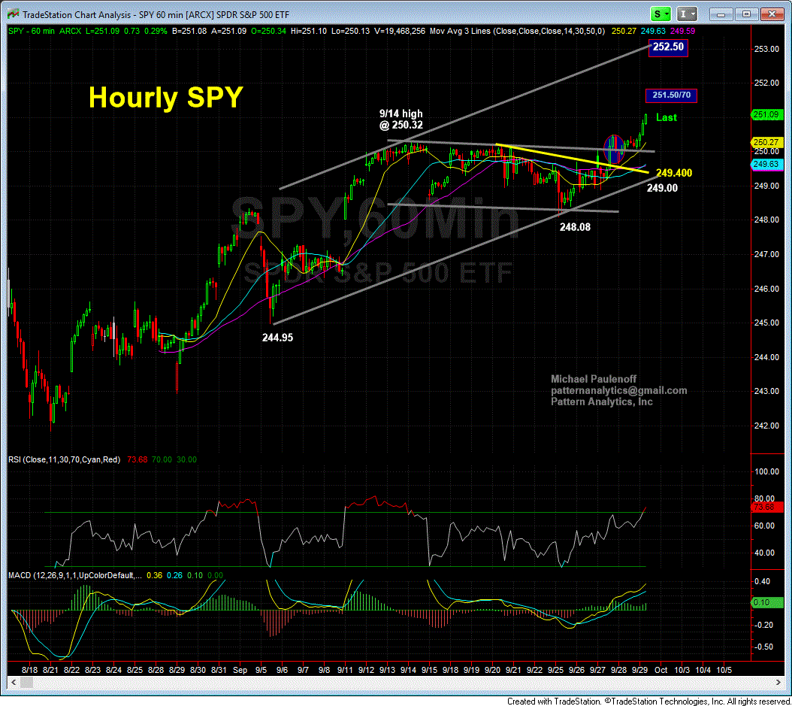Click the horizontal scrollbar thumb
This screenshot has width=792, height=706.
point(26,682)
